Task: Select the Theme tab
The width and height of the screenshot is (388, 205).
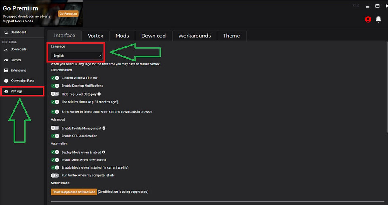Action: point(231,36)
